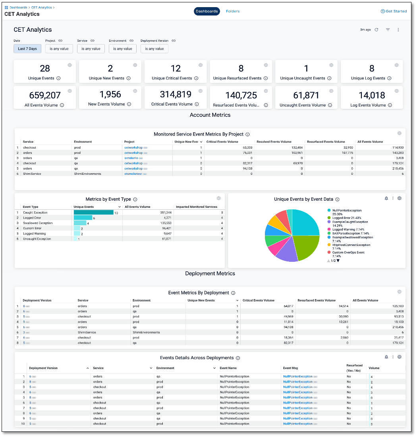
Task: Click the link icon next to Project filter
Action: (x=60, y=41)
